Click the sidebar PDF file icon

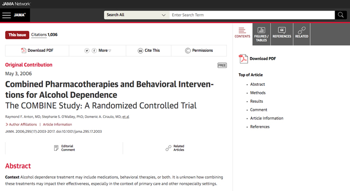(x=243, y=59)
